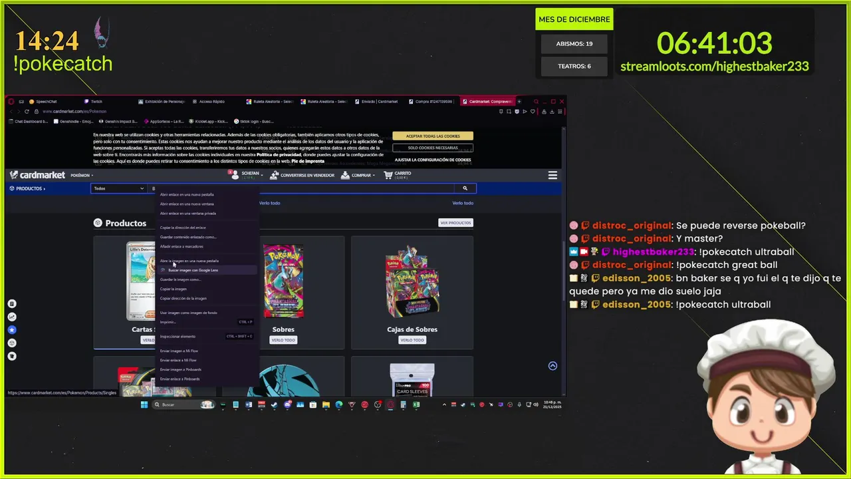Click the cube icon in the left sidebar
Screen dimensions: 851x479
[x=11, y=343]
